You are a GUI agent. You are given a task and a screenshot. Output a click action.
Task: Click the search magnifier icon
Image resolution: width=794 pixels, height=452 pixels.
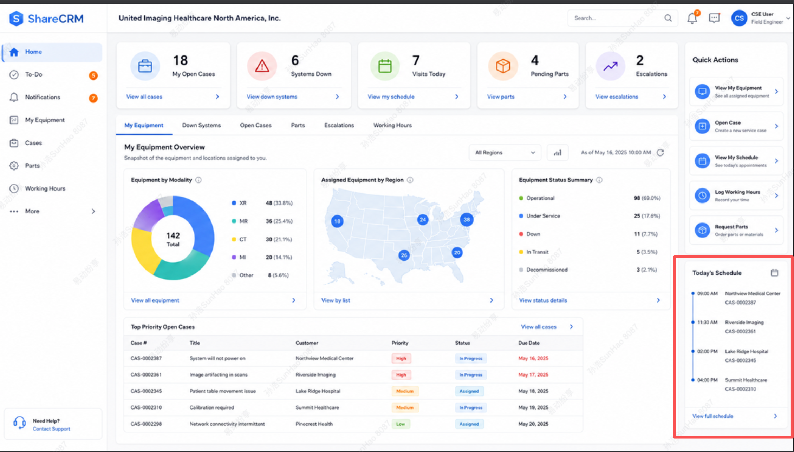pyautogui.click(x=668, y=18)
